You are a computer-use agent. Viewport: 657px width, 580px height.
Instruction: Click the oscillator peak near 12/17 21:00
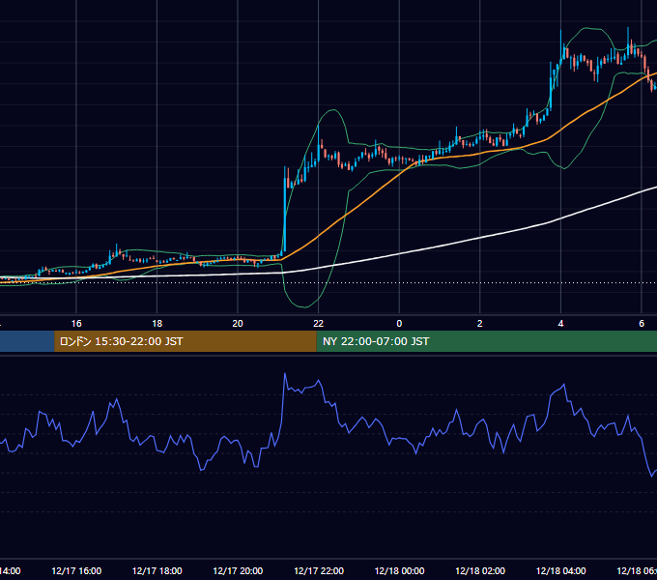tap(285, 374)
